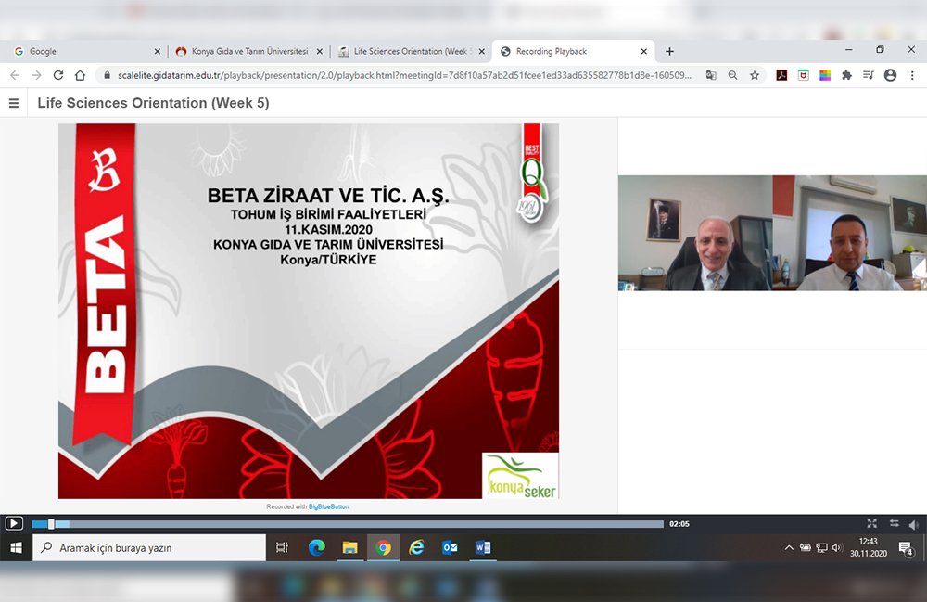
Task: Swap presentation and webcam layout
Action: click(894, 524)
